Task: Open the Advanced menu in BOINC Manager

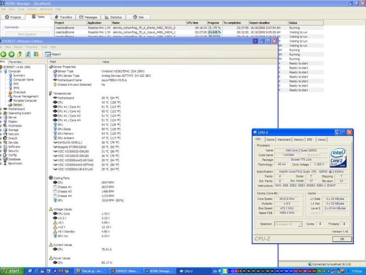Action: tap(46, 9)
